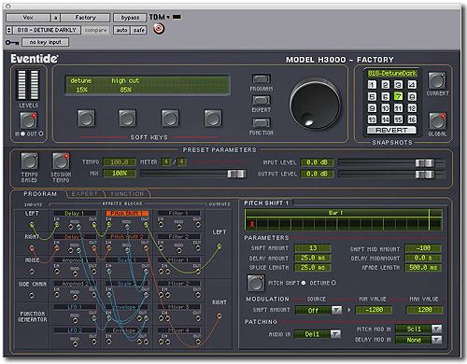
Task: Click the LEFT output jack
Action: tap(219, 247)
